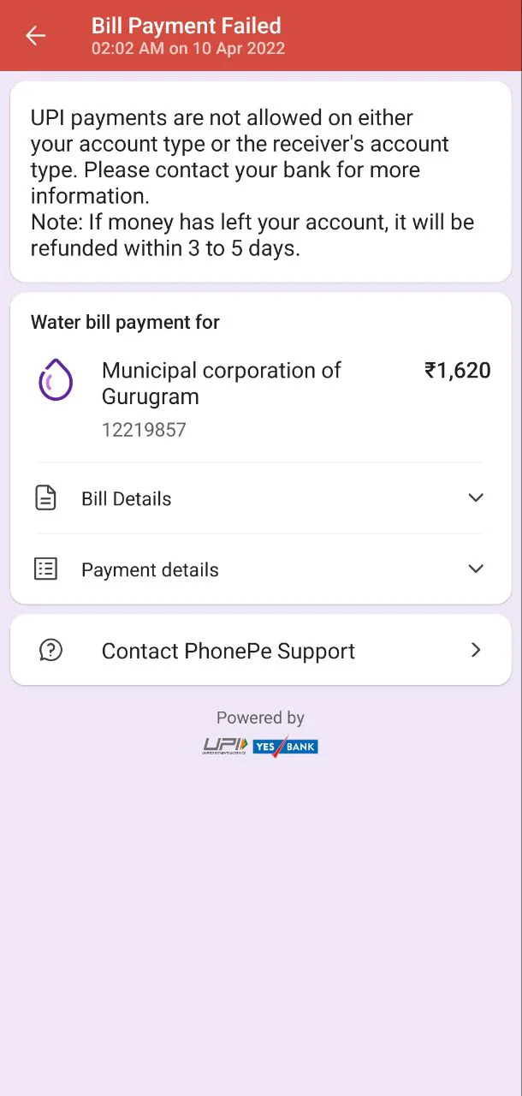Expand Bill Details with its chevron
522x1096 pixels.
coord(476,498)
